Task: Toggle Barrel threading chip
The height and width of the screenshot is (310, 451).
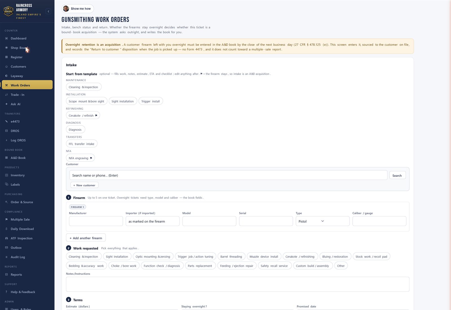Action: point(231,256)
